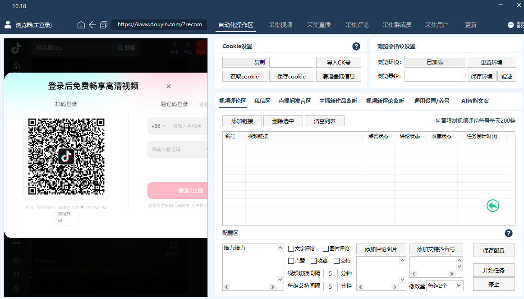Viewport: 524px width, 299px height.
Task: Click the 配置区 help question icon
Action: tap(509, 233)
